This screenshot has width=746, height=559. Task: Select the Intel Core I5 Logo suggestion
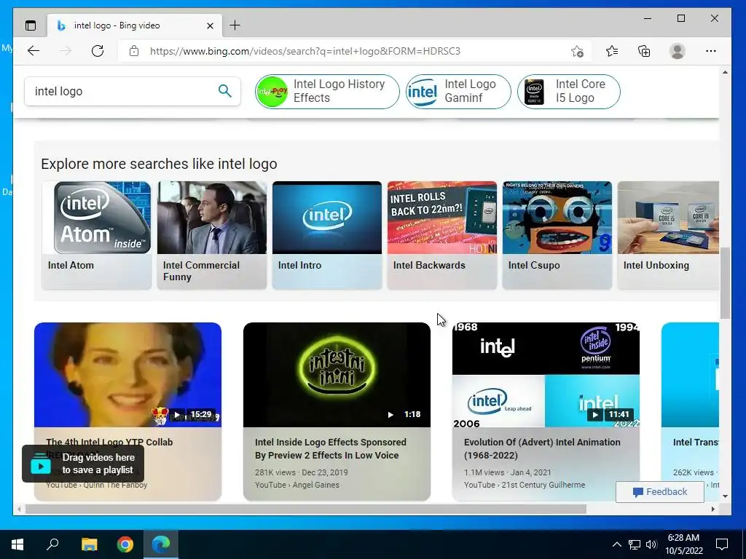(x=568, y=91)
